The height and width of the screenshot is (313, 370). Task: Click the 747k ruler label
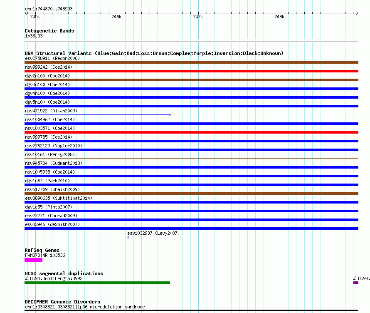click(198, 17)
